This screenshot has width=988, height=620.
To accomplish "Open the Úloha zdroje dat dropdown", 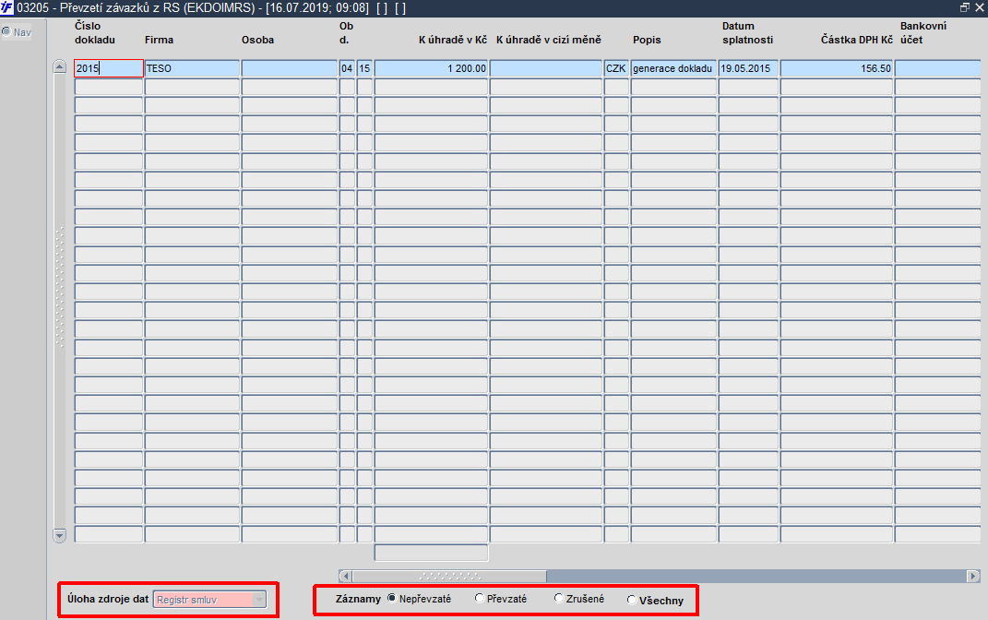I will pos(259,600).
